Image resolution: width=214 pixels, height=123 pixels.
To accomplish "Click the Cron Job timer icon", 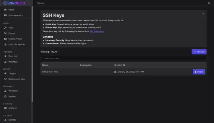I will pyautogui.click(x=5, y=56).
